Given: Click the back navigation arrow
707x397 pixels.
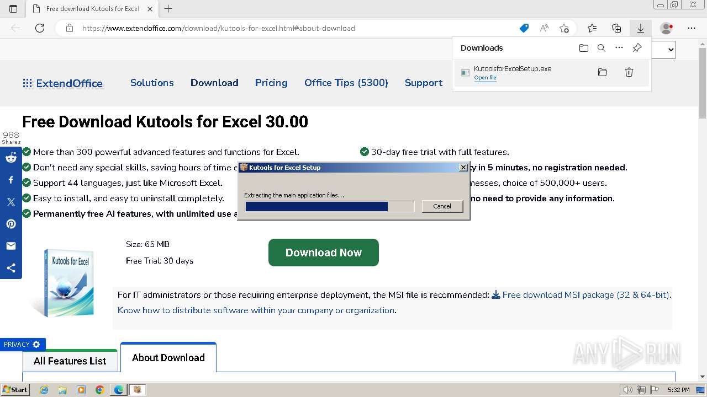Looking at the screenshot, I should 15,28.
